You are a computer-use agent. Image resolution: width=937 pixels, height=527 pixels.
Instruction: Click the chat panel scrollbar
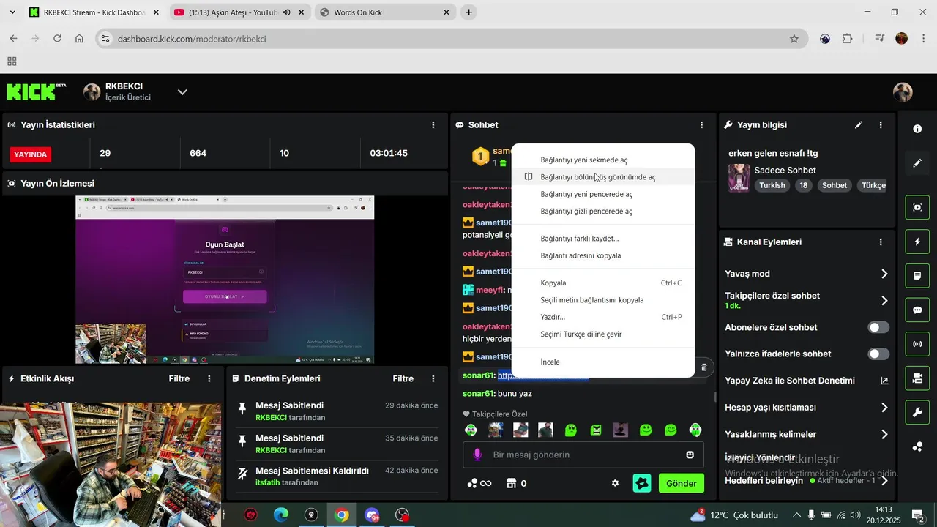[715, 397]
